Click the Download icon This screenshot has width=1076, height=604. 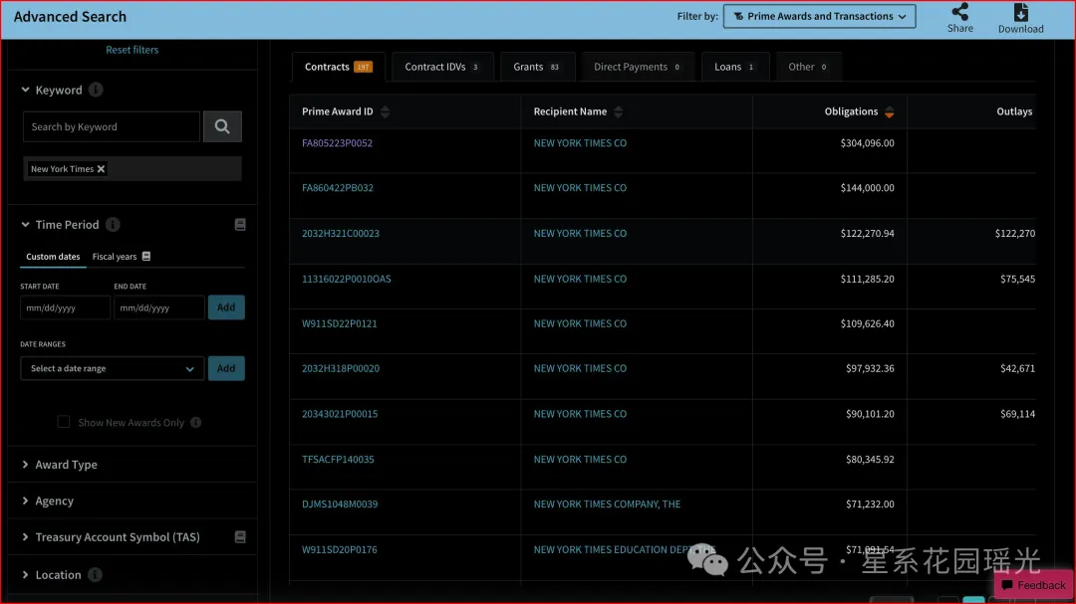[1020, 12]
